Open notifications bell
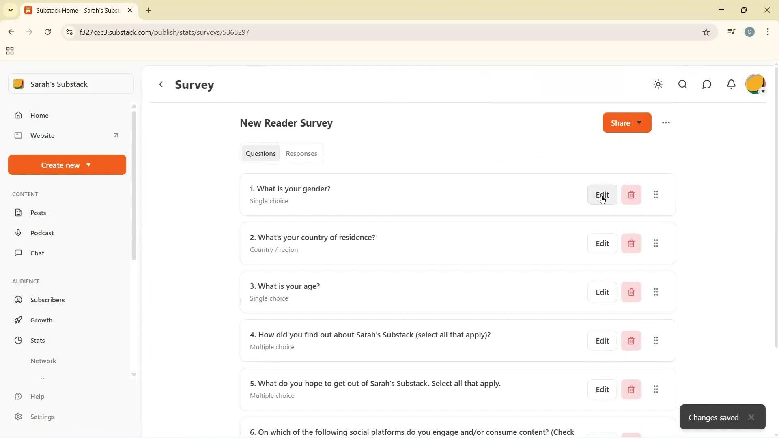The height and width of the screenshot is (438, 779). click(731, 84)
